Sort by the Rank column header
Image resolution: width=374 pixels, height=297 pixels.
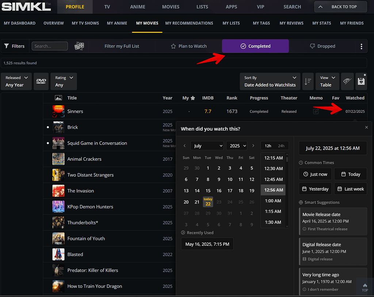(x=232, y=98)
